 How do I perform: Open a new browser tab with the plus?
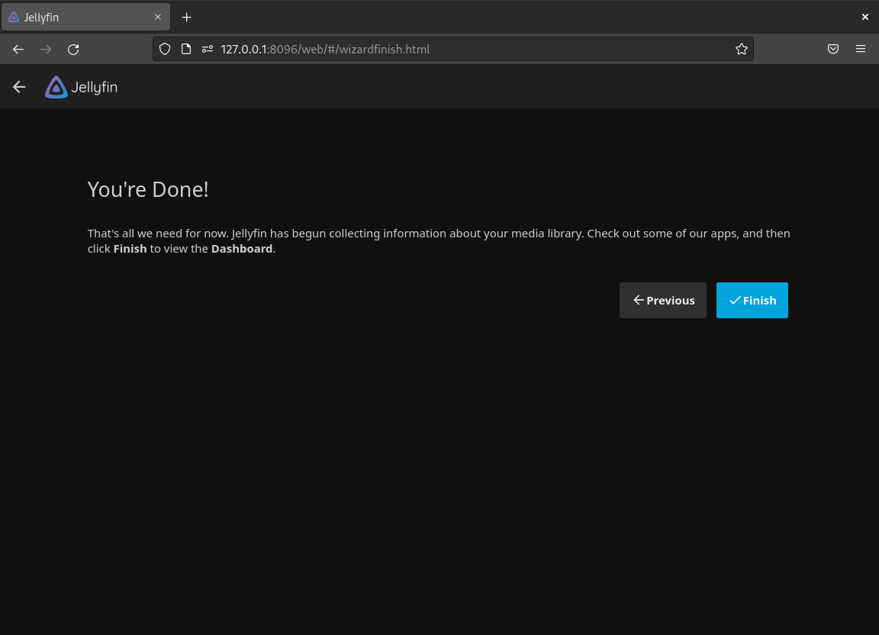(x=186, y=17)
